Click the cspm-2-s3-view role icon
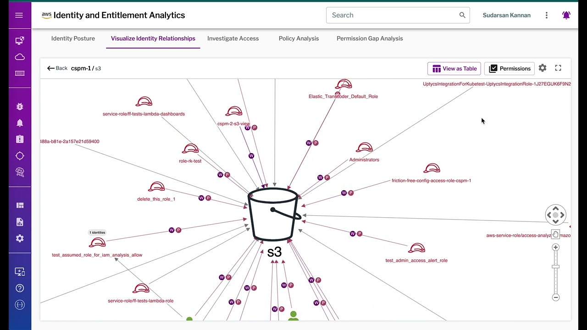Viewport: 587px width, 330px height. pyautogui.click(x=233, y=112)
